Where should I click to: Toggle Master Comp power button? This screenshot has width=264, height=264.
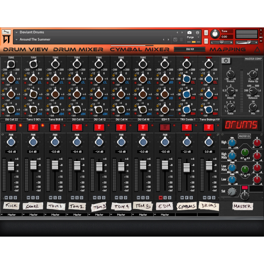tap(226, 61)
